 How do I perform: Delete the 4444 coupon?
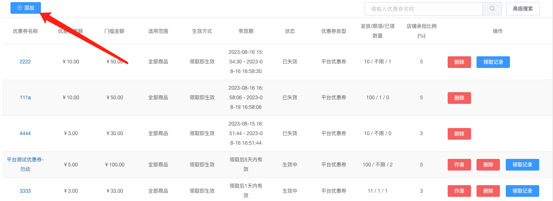pyautogui.click(x=459, y=134)
